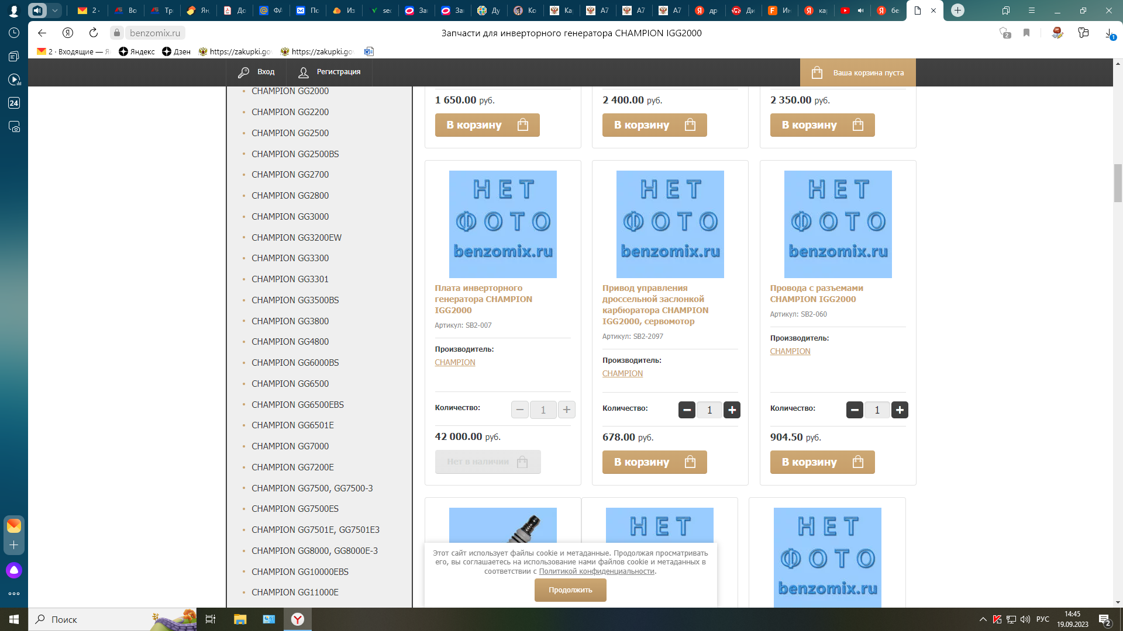Select CHAMPION GG6500EBS in the model list
This screenshot has height=631, width=1123.
297,404
